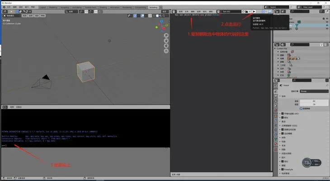Screen dimensions: 330x181
Task: Enable the Freestyle checkbox
Action: 283,169
